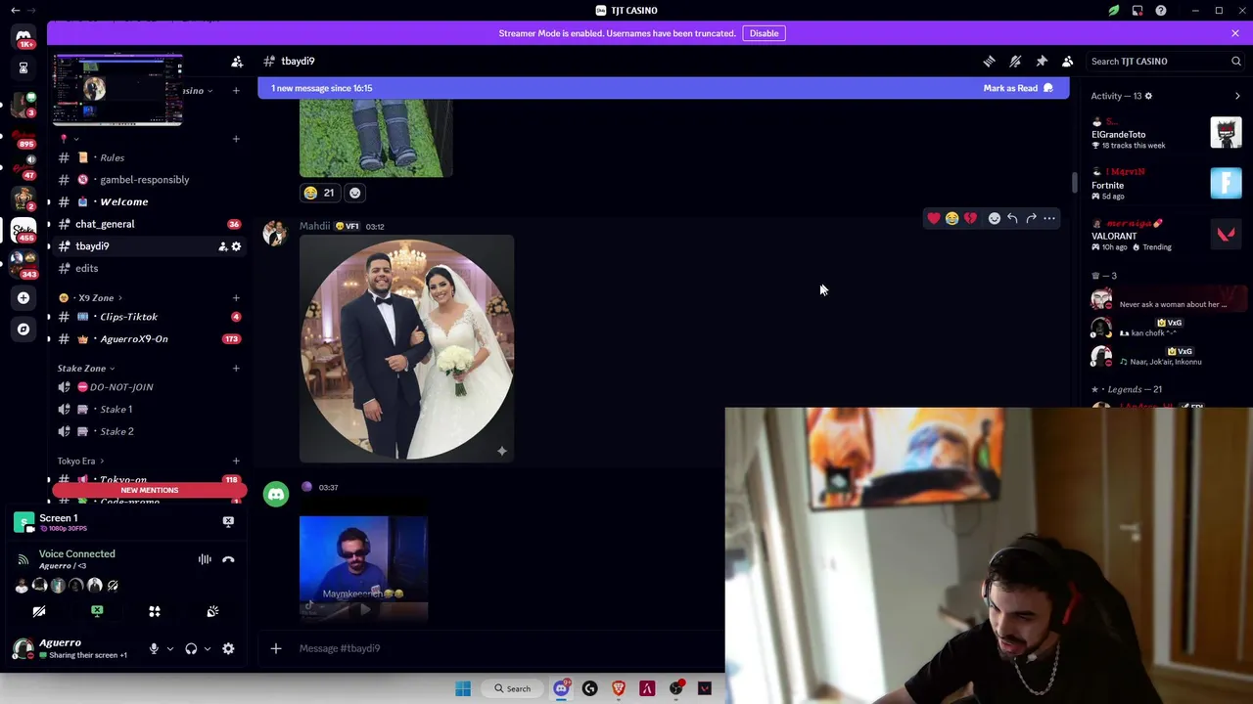Add laughing emoji reaction to message
Viewport: 1253px width, 704px height.
click(x=951, y=218)
